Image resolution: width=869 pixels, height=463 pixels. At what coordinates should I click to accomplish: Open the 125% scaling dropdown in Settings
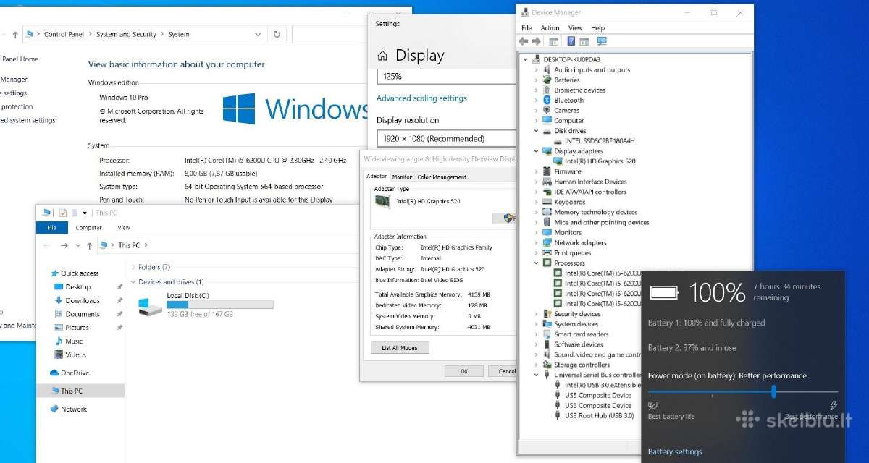[x=446, y=77]
